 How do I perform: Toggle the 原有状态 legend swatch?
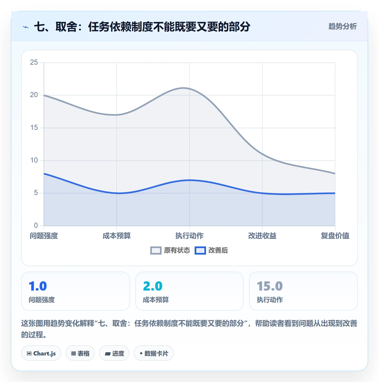coord(156,251)
